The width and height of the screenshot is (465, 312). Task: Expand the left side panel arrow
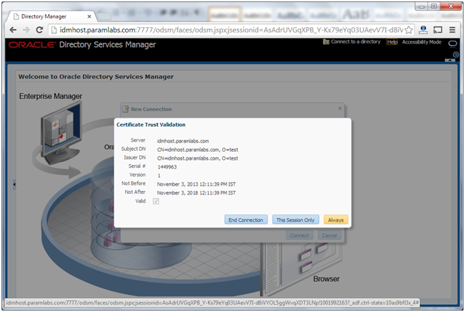(x=14, y=184)
